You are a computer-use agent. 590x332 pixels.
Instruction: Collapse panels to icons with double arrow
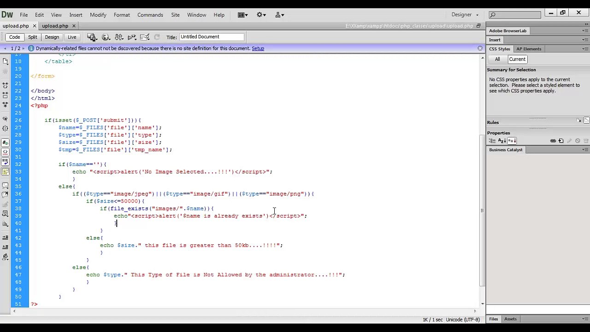pyautogui.click(x=585, y=24)
